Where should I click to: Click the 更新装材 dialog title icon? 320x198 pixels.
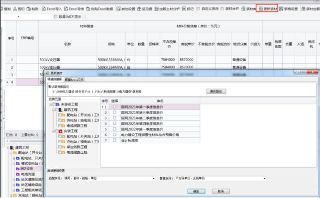pos(47,73)
